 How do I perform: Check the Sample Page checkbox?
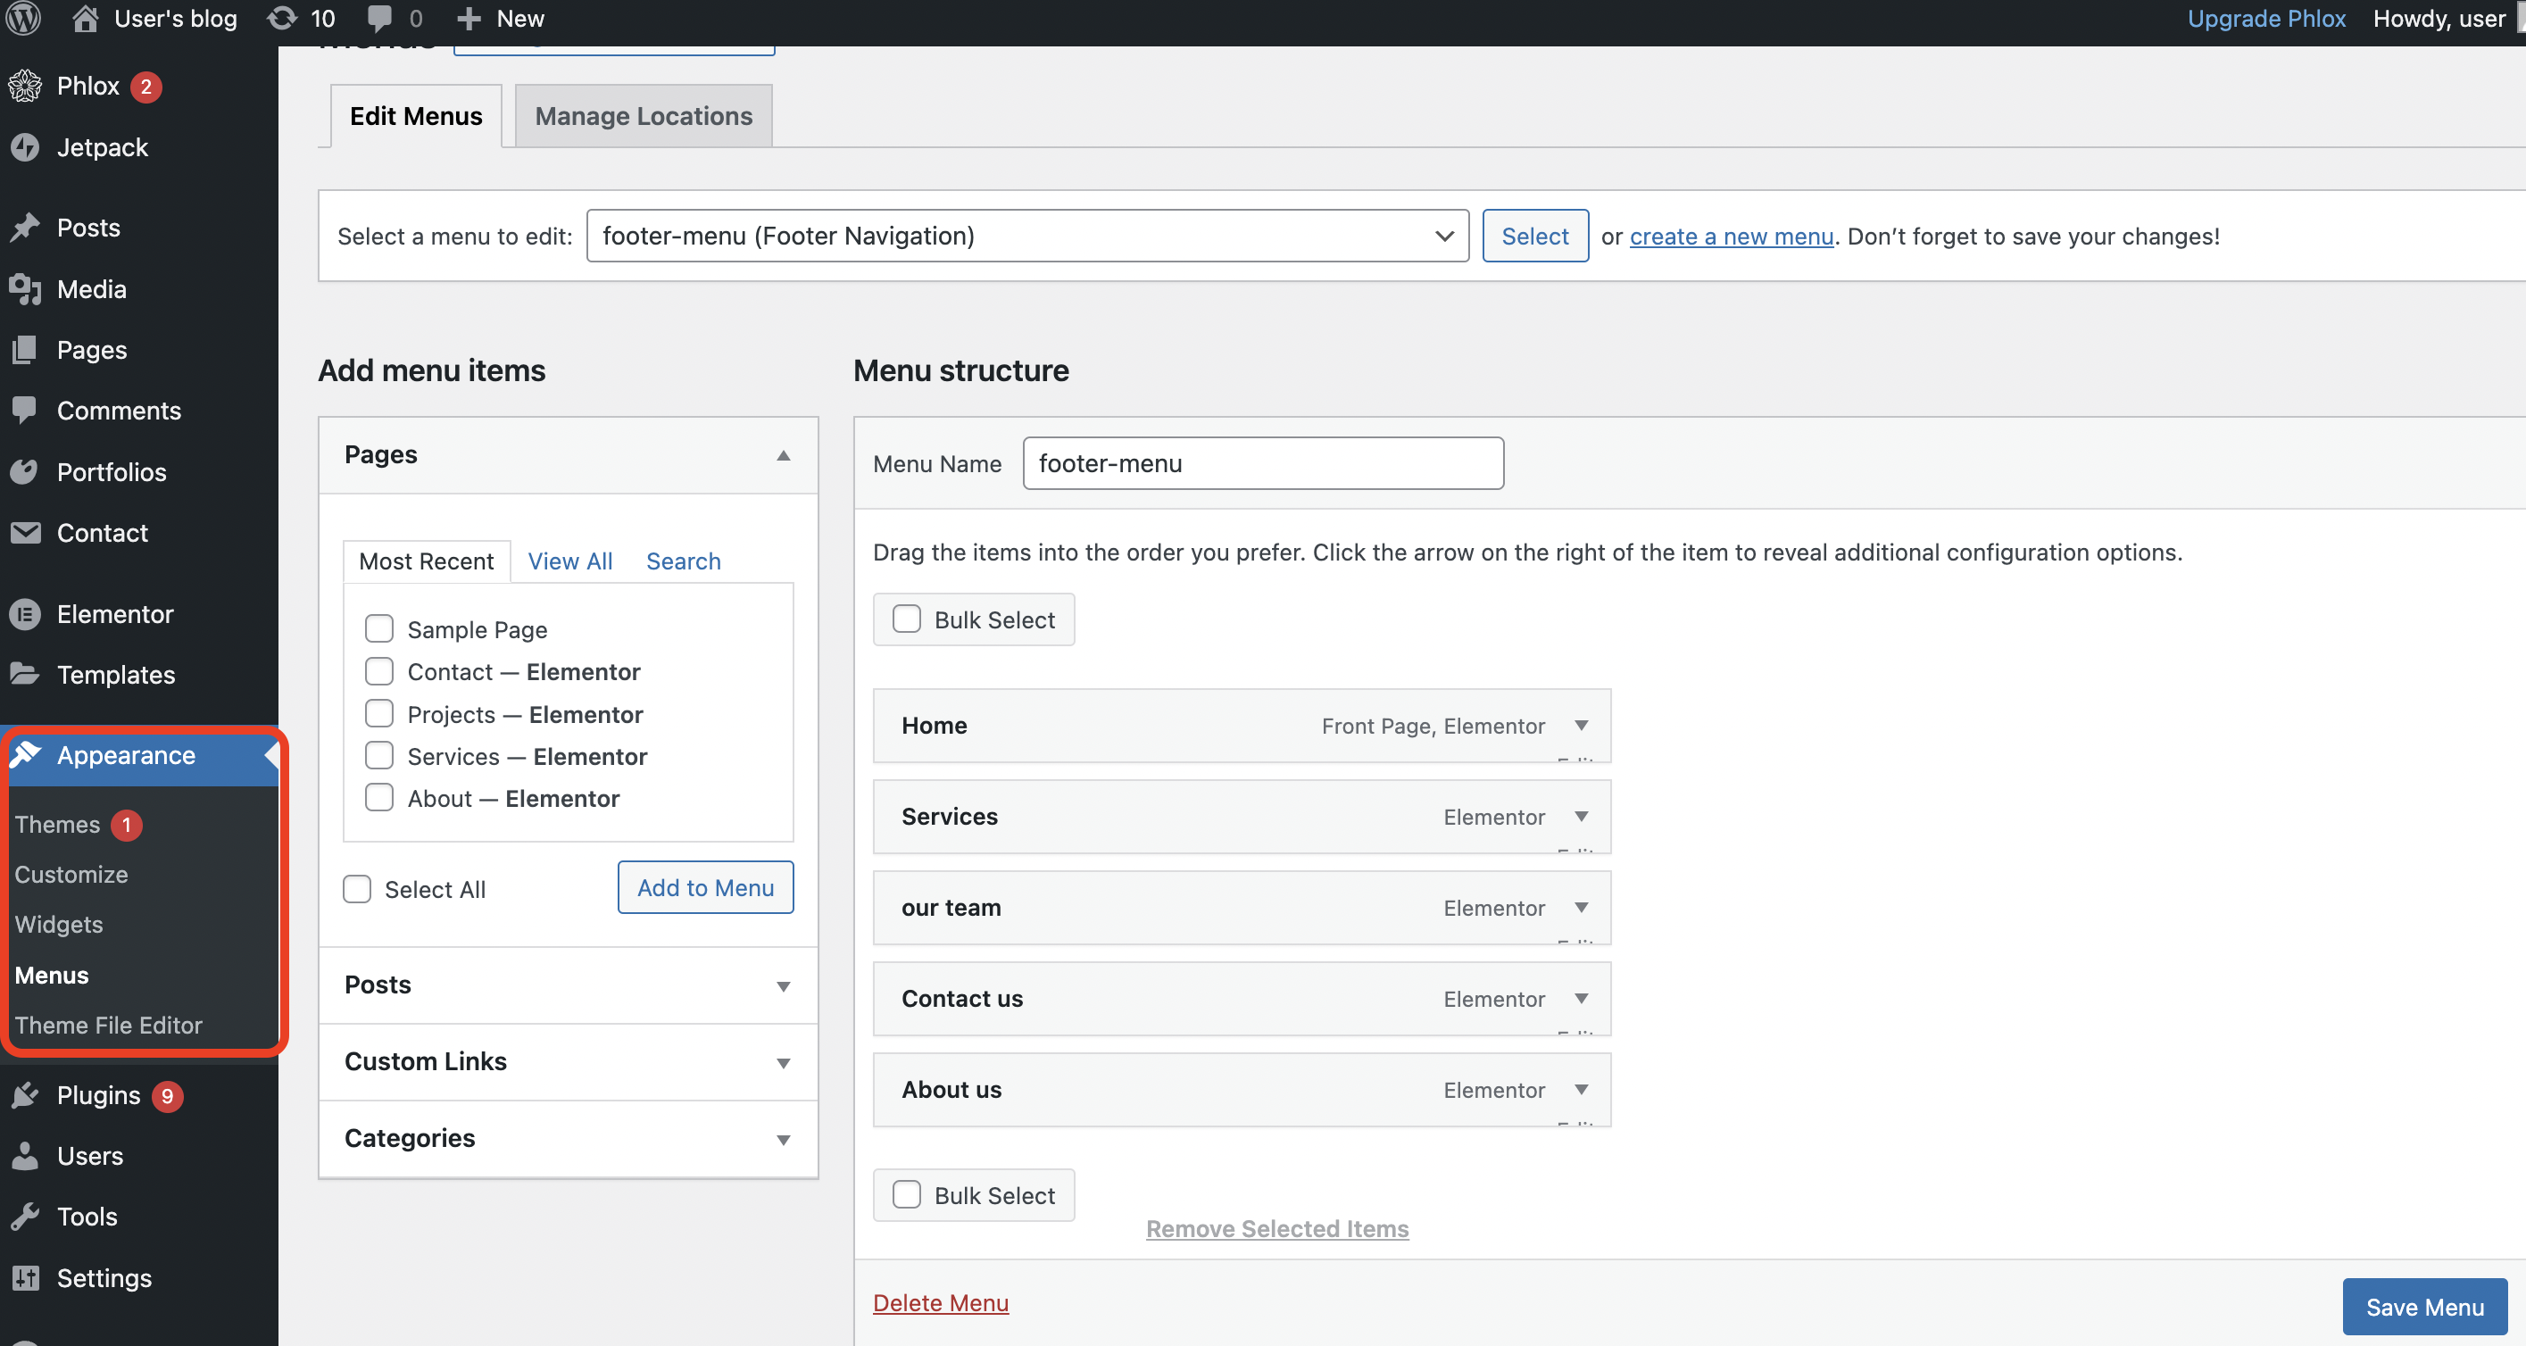378,628
